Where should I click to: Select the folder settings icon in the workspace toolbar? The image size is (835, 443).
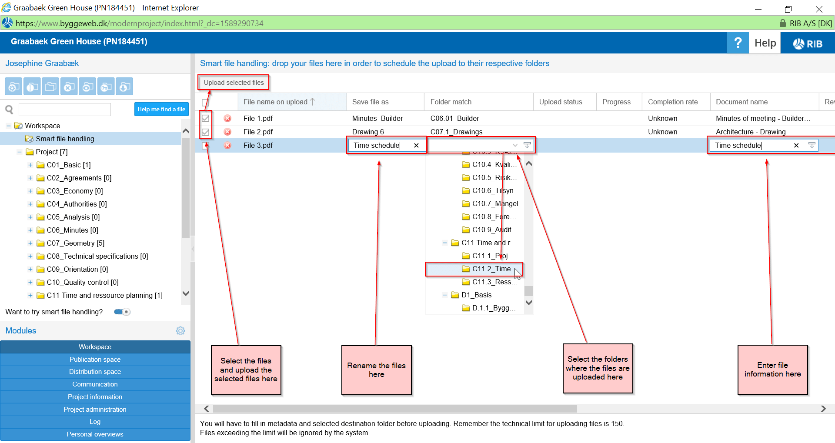click(x=13, y=86)
